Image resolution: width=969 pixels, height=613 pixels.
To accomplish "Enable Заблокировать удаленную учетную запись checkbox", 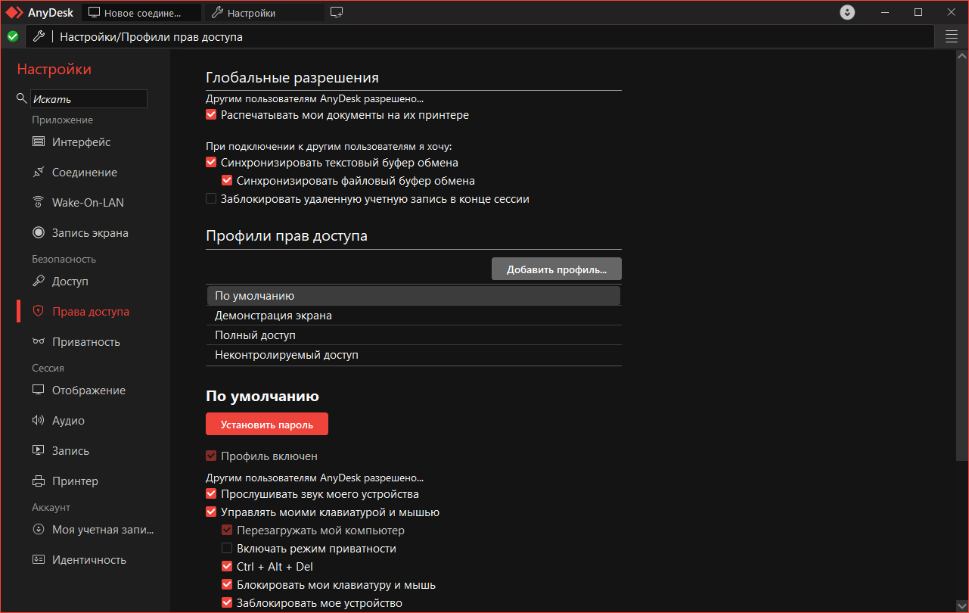I will tap(211, 199).
